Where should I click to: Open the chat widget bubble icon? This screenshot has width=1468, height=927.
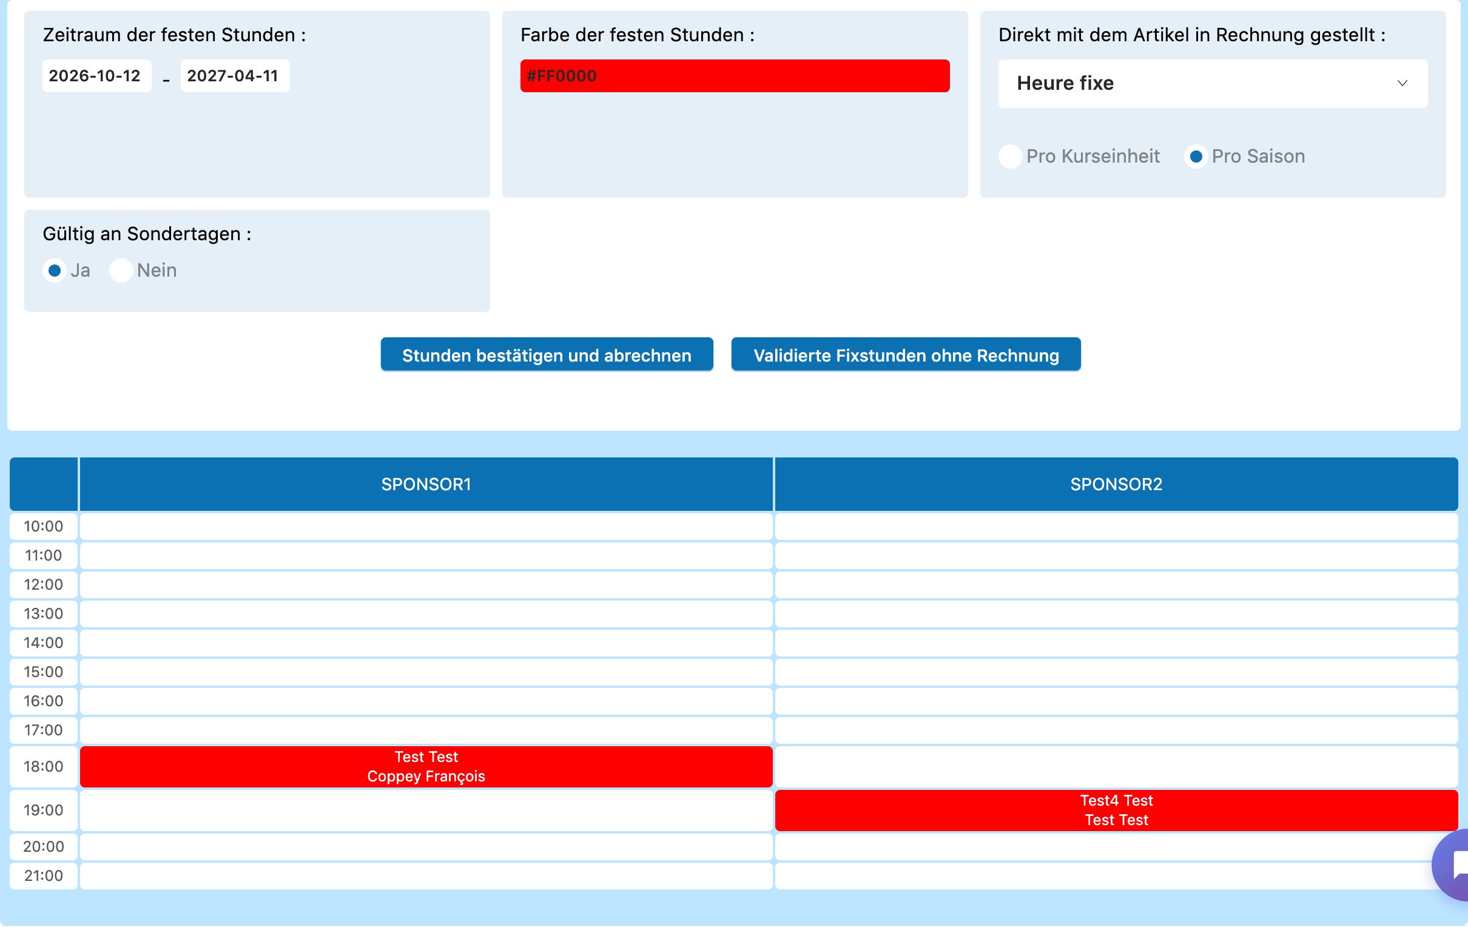(1453, 865)
